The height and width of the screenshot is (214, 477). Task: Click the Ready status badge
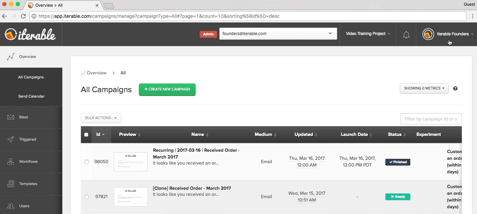pos(398,197)
